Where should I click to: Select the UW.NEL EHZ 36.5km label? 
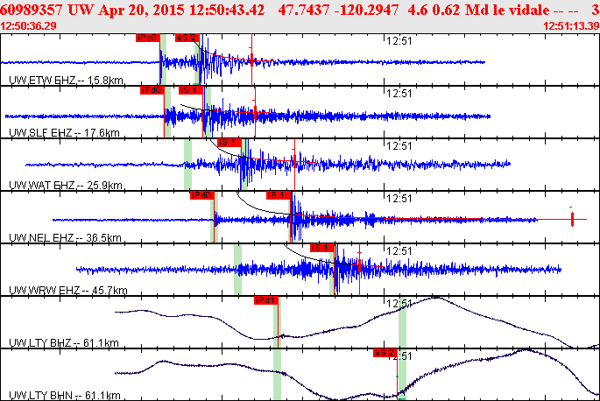pos(65,237)
